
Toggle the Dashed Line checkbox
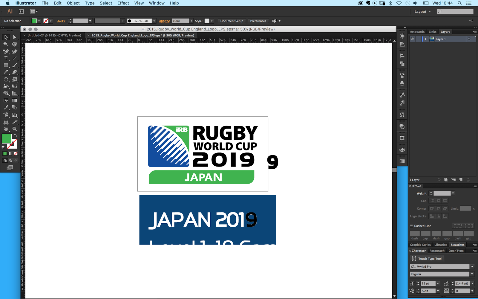(x=411, y=226)
